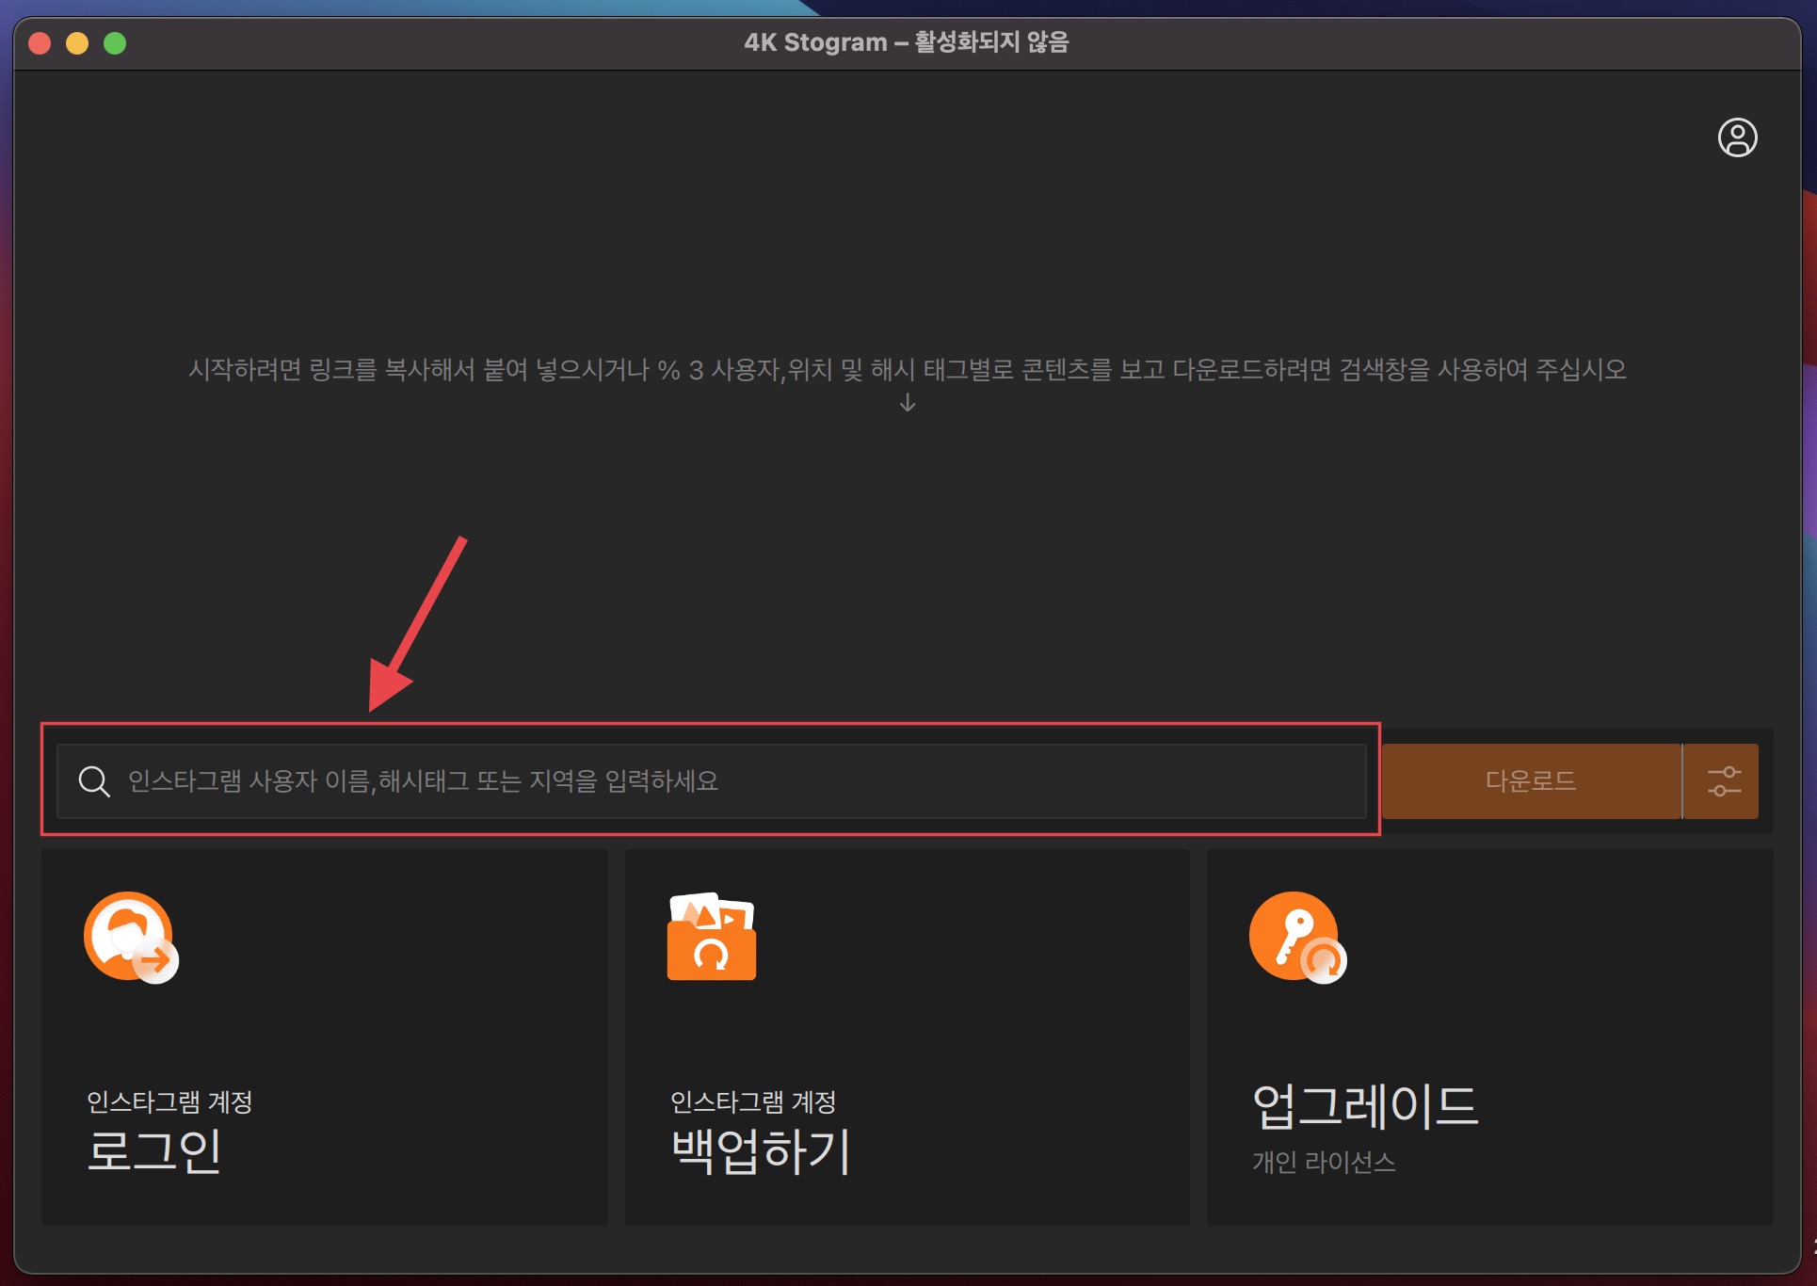
Task: Open download settings sliders icon
Action: pos(1723,780)
